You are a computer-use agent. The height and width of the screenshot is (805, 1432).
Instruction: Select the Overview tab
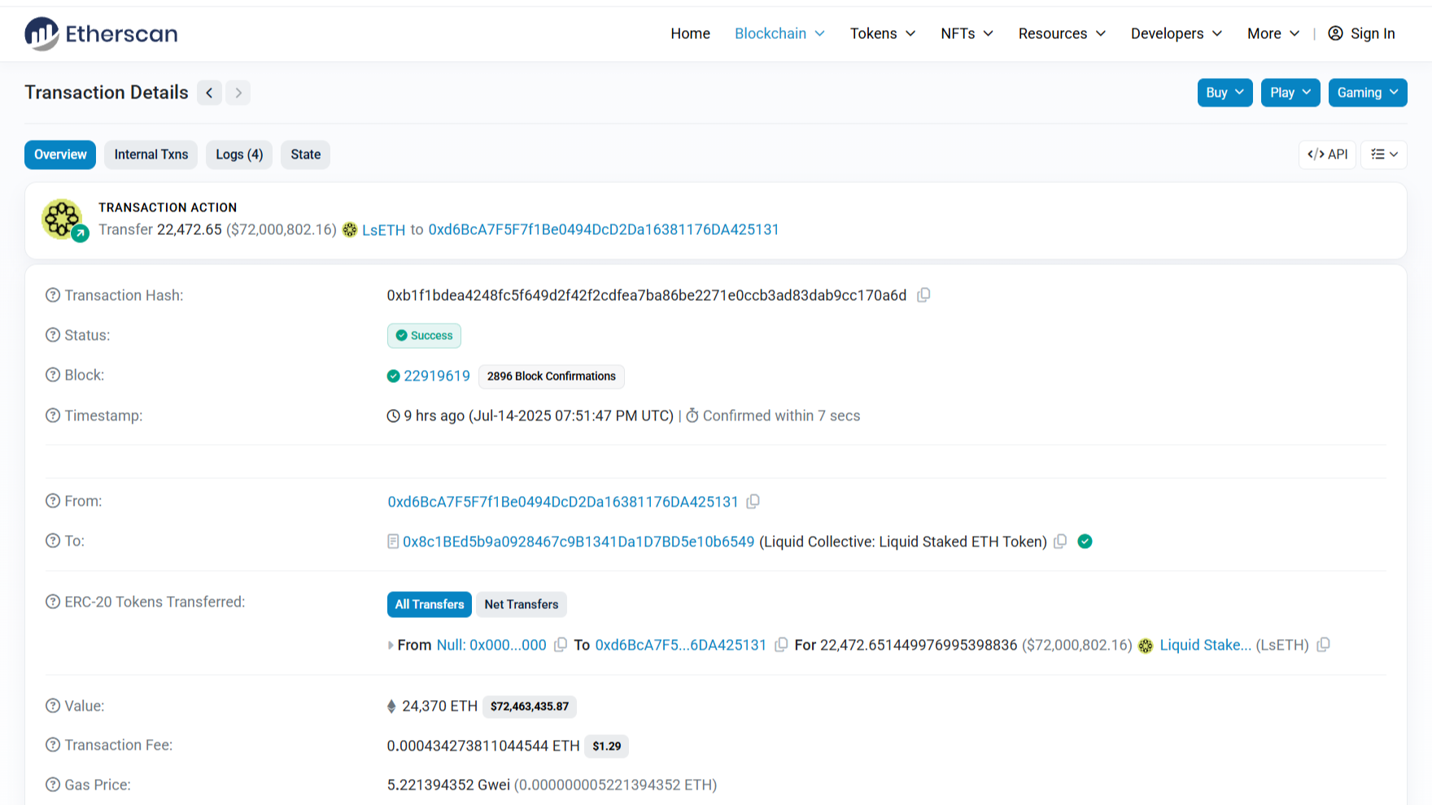pyautogui.click(x=60, y=154)
